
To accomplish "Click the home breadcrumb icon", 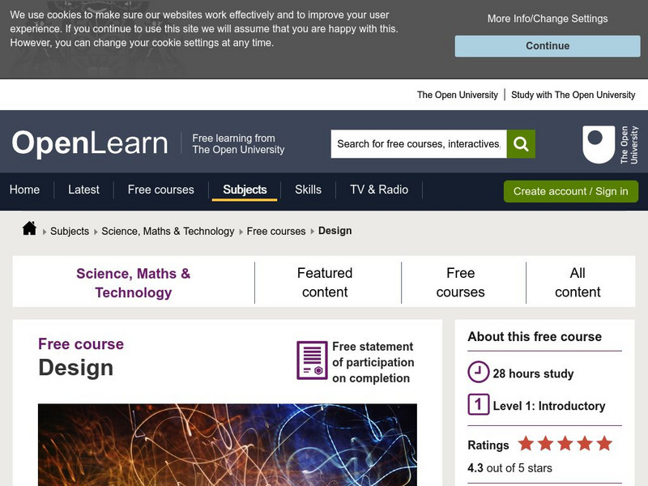I will pos(26,230).
